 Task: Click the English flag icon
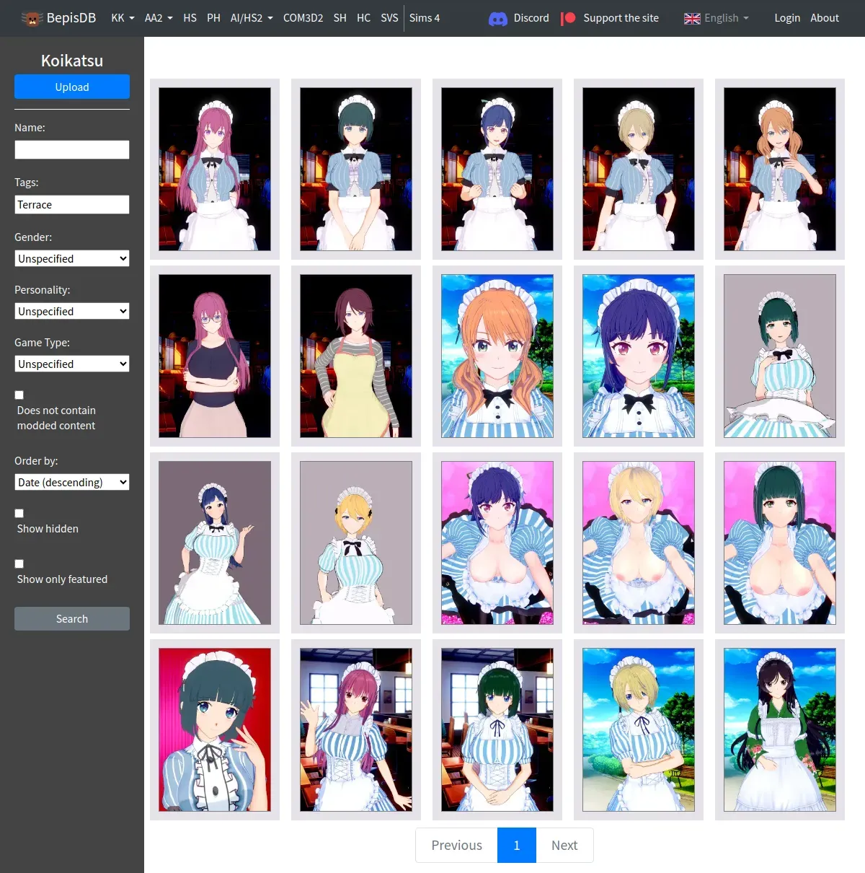click(692, 19)
